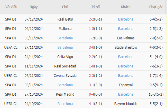Click Celta Vigo team name
Screen dimensions: 167x110
tap(65, 57)
